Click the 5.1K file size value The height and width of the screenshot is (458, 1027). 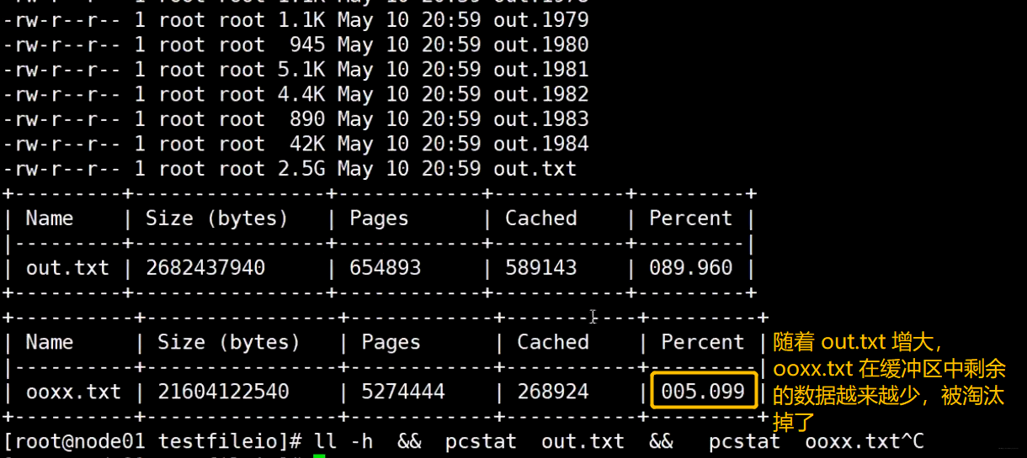[301, 69]
